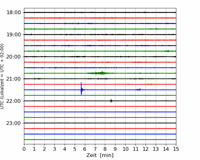
Task: Click the black spike on the 22:00 trace
Action: [x=111, y=101]
